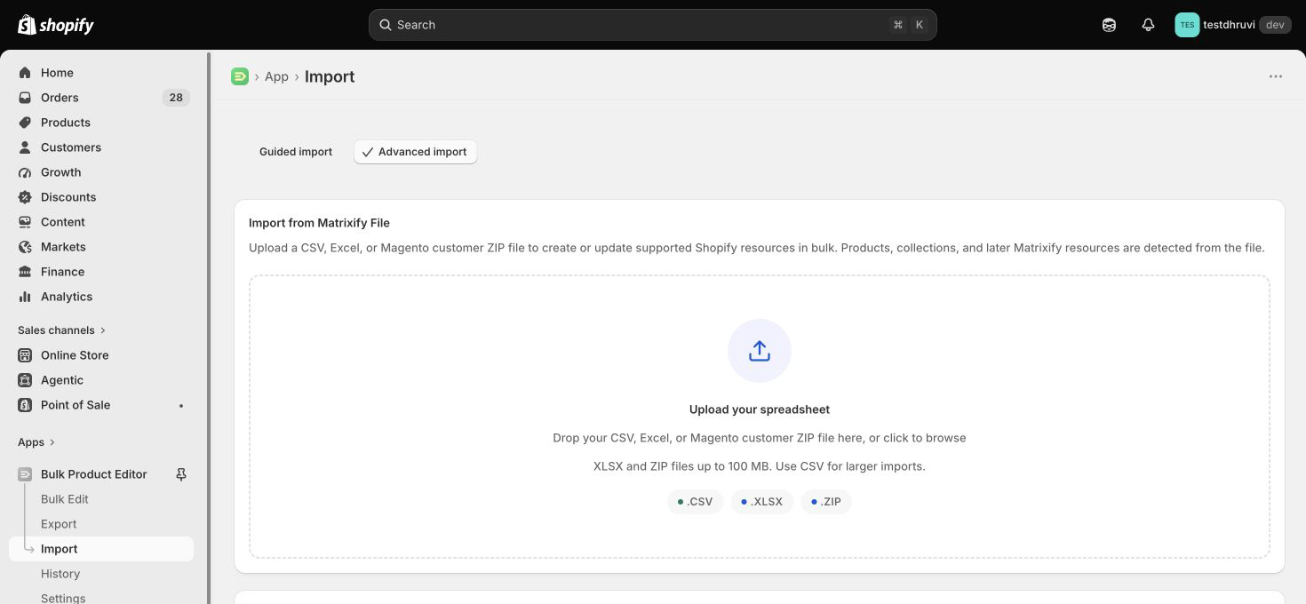Expand the Apps section

point(36,442)
